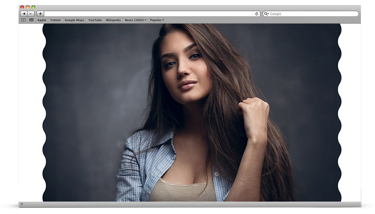
Task: Click the magnifier icon in search field
Action: click(x=266, y=13)
